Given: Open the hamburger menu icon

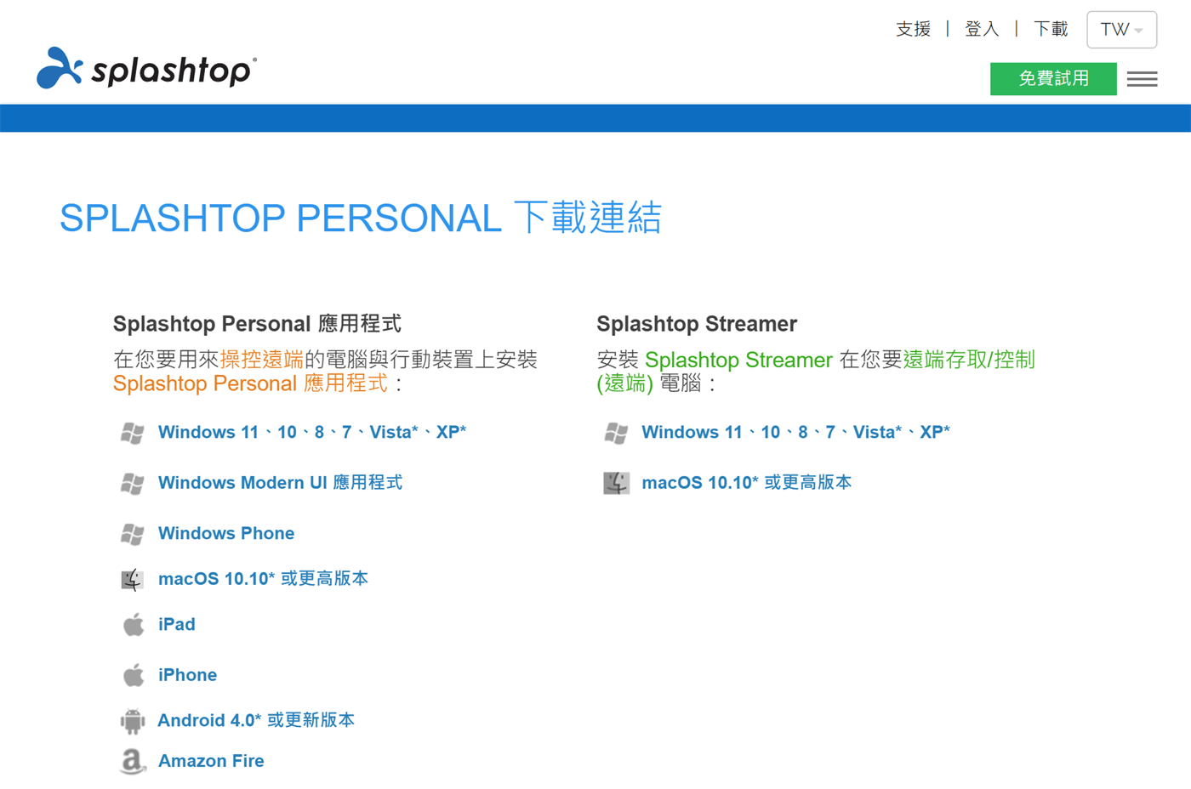Looking at the screenshot, I should click(x=1142, y=79).
